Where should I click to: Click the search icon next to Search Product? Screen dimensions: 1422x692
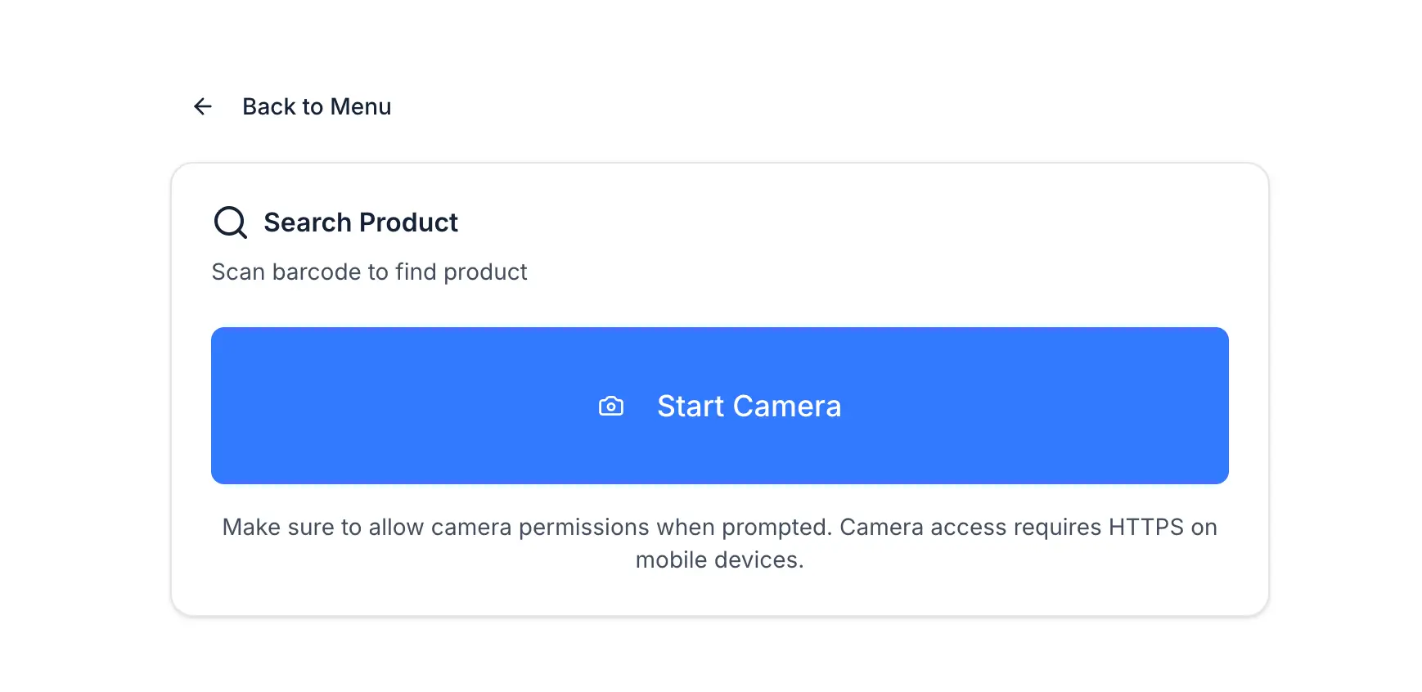pyautogui.click(x=230, y=222)
